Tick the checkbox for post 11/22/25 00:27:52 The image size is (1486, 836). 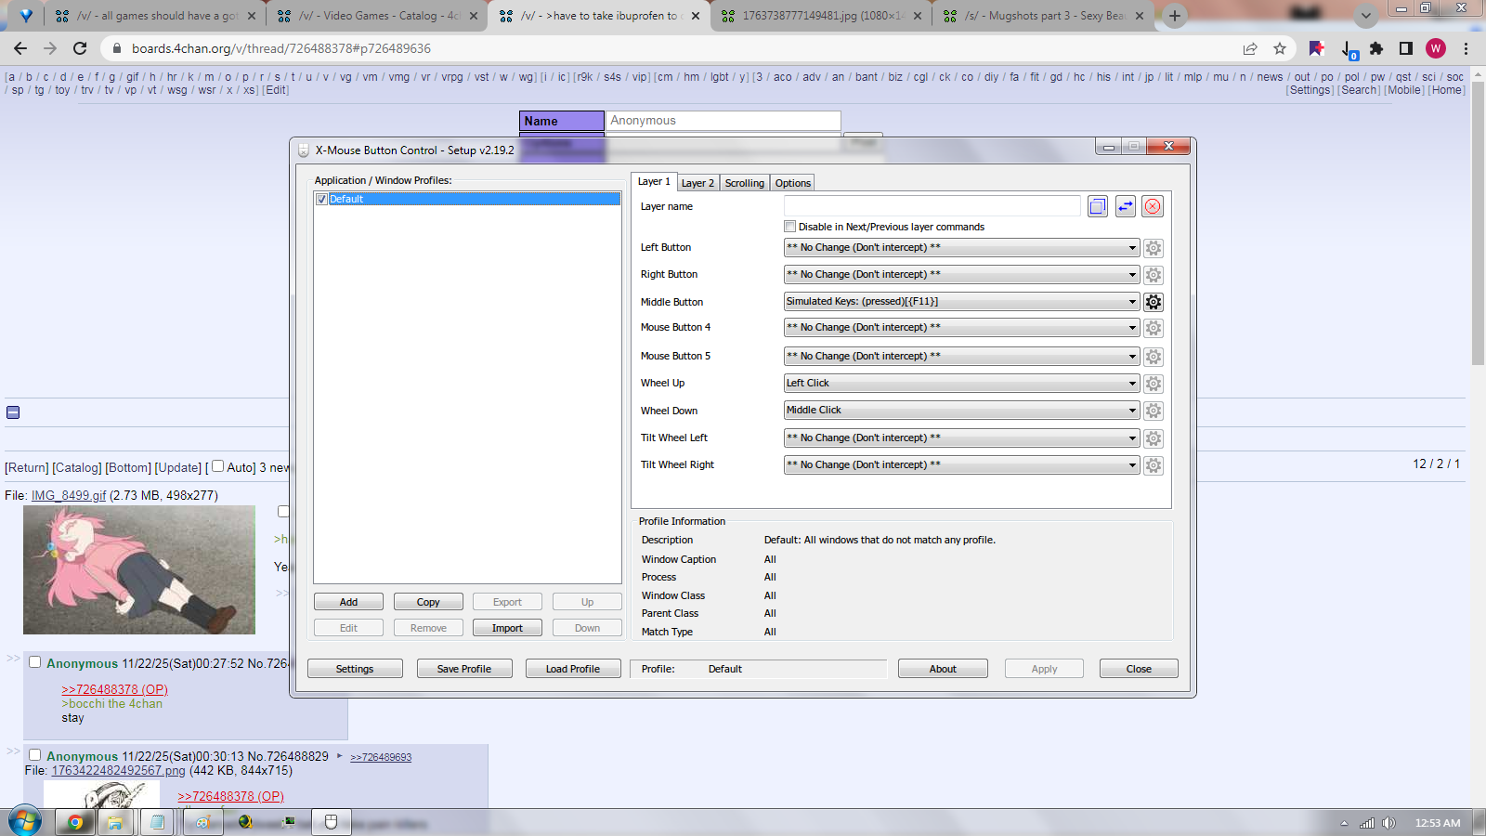point(34,662)
